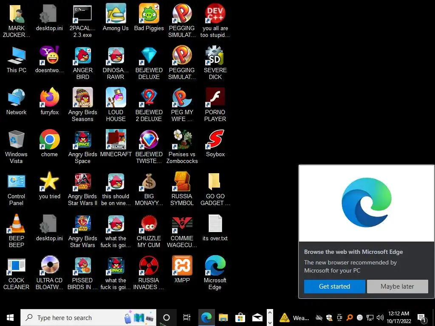This screenshot has height=326, width=435.
Task: Click the taskbar search box
Action: point(88,318)
